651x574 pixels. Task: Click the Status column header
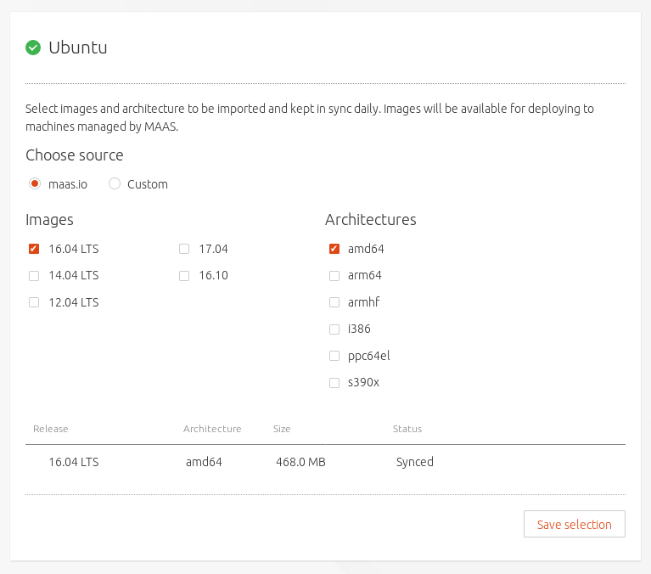coord(407,429)
